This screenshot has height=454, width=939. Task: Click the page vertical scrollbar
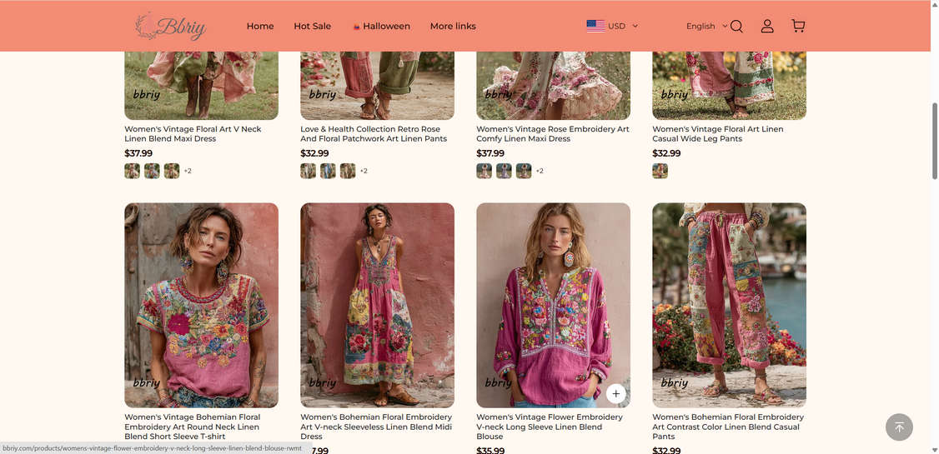(934, 140)
